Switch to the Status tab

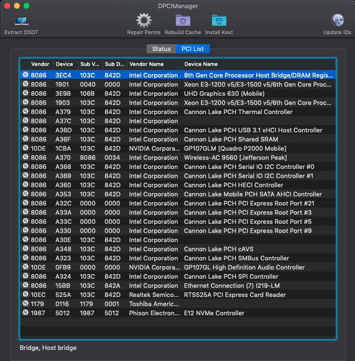pos(161,49)
